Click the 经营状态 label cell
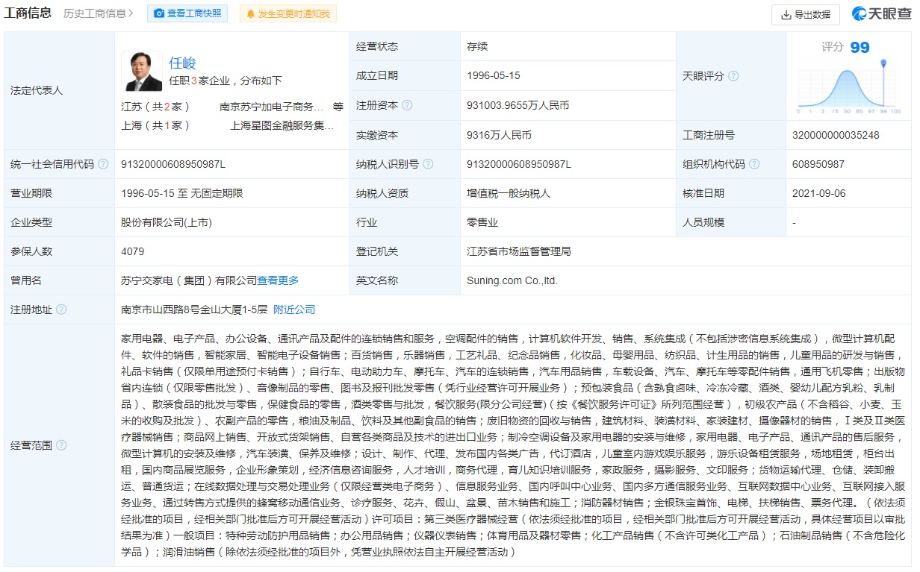920x572 pixels. pos(404,46)
